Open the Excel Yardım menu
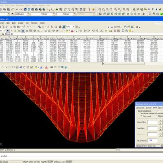Image resolution: width=163 pixels, height=163 pixels. [x=42, y=23]
